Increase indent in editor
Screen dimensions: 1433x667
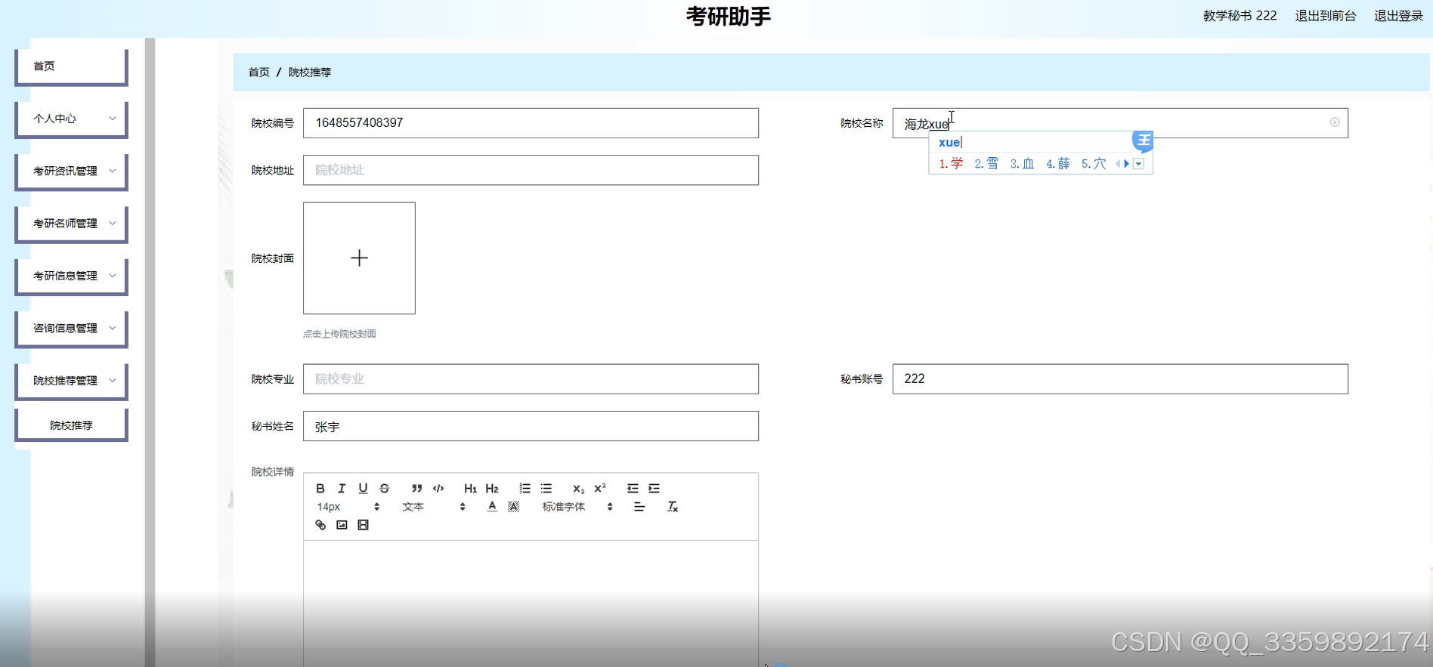[655, 489]
